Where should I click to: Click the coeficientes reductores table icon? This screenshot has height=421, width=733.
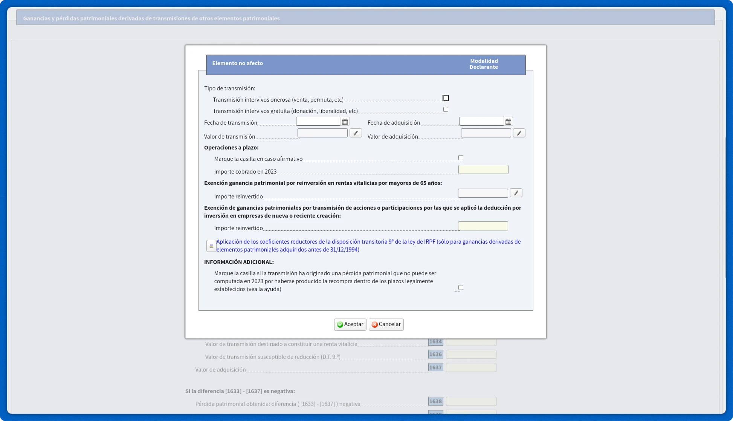coord(211,246)
